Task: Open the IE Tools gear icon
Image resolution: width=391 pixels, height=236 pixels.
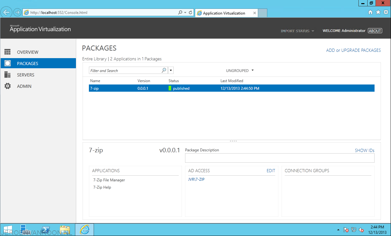Action: click(386, 12)
